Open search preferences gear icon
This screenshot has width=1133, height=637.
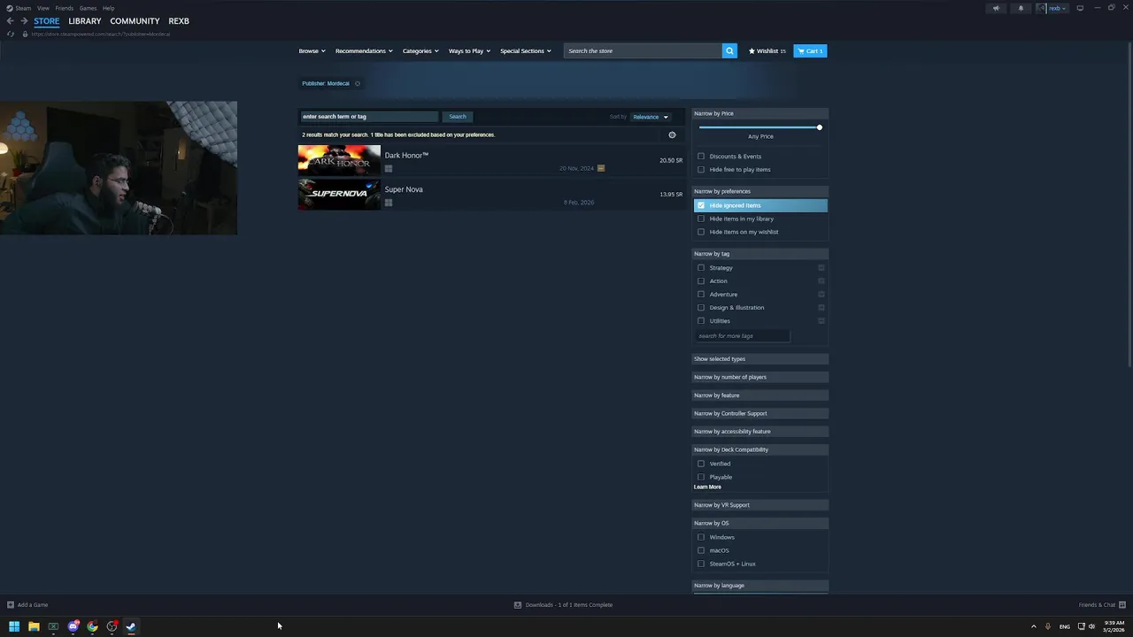pos(672,134)
